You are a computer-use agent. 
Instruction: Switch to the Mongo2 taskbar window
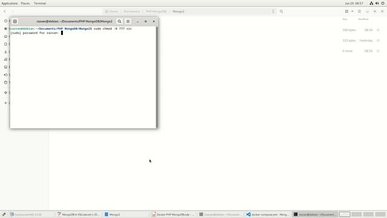coord(126,214)
